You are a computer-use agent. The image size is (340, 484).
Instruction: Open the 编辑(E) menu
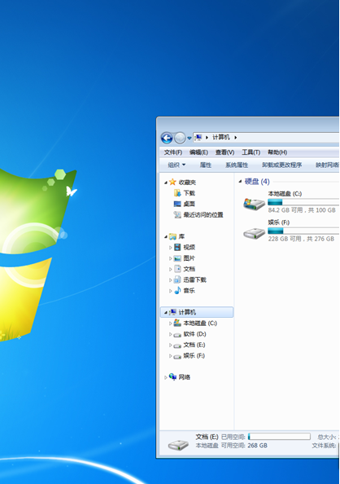[198, 152]
